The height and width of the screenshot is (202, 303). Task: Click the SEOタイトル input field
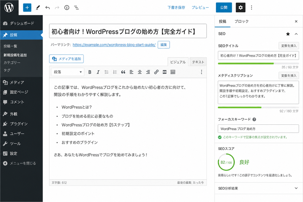(x=258, y=55)
